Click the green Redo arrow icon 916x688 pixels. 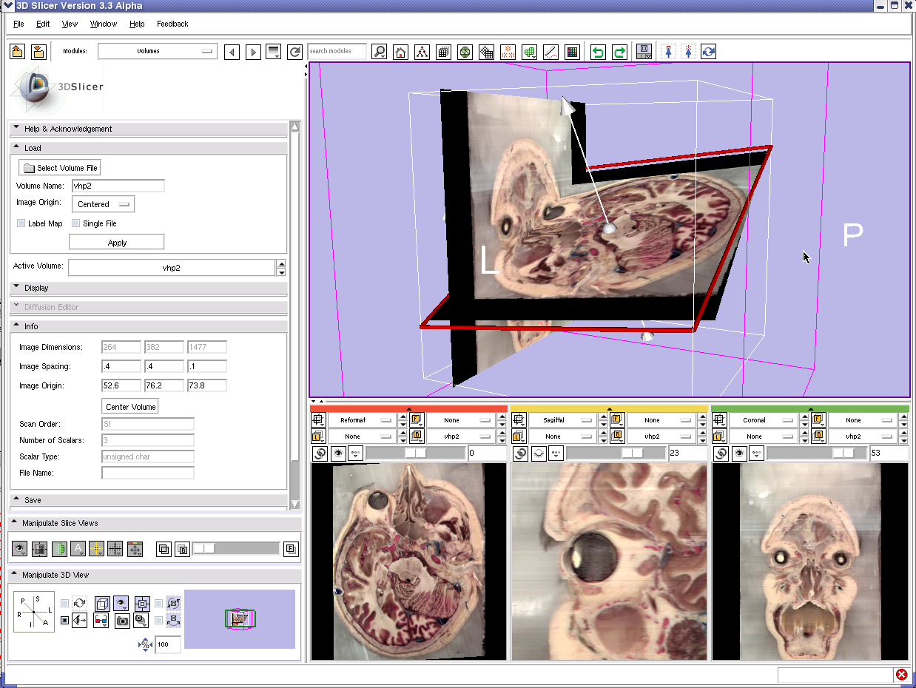click(x=620, y=52)
